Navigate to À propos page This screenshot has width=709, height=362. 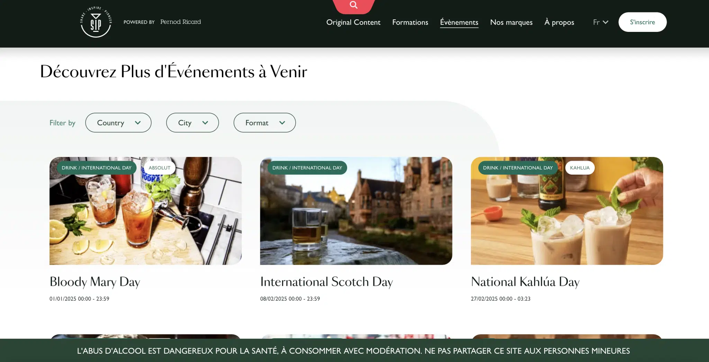559,22
